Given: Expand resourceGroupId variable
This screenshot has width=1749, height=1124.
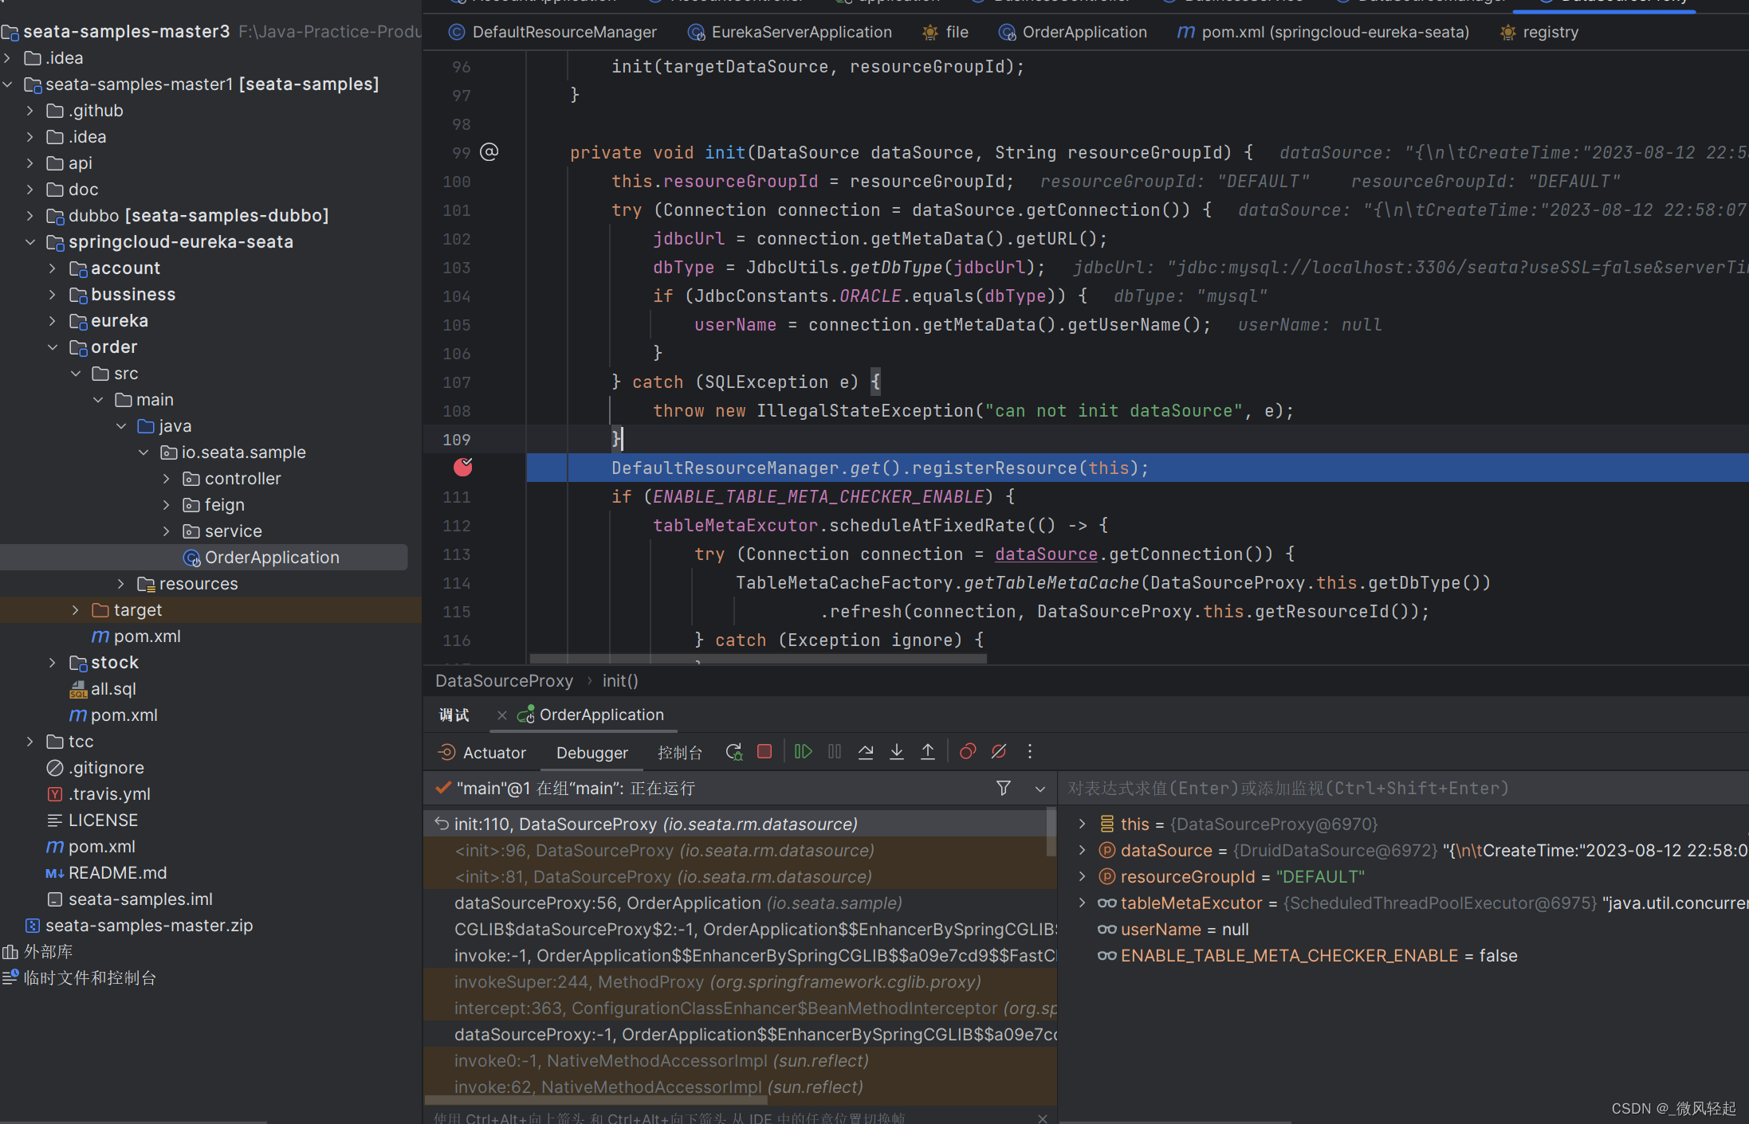Looking at the screenshot, I should pos(1082,876).
